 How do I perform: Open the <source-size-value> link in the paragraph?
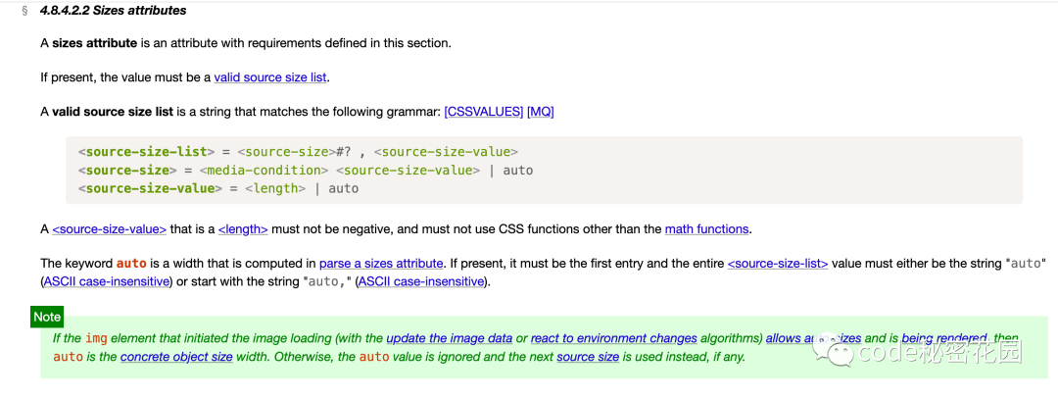click(110, 229)
